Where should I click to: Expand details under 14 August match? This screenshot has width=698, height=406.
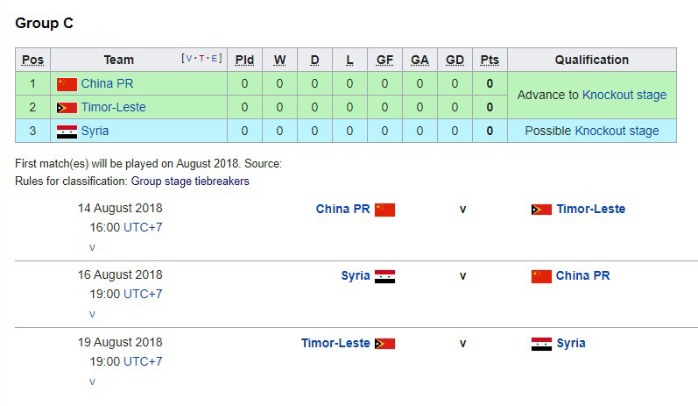(x=92, y=247)
